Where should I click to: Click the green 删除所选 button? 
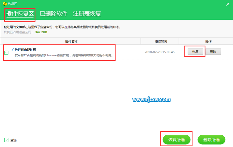(x=211, y=140)
